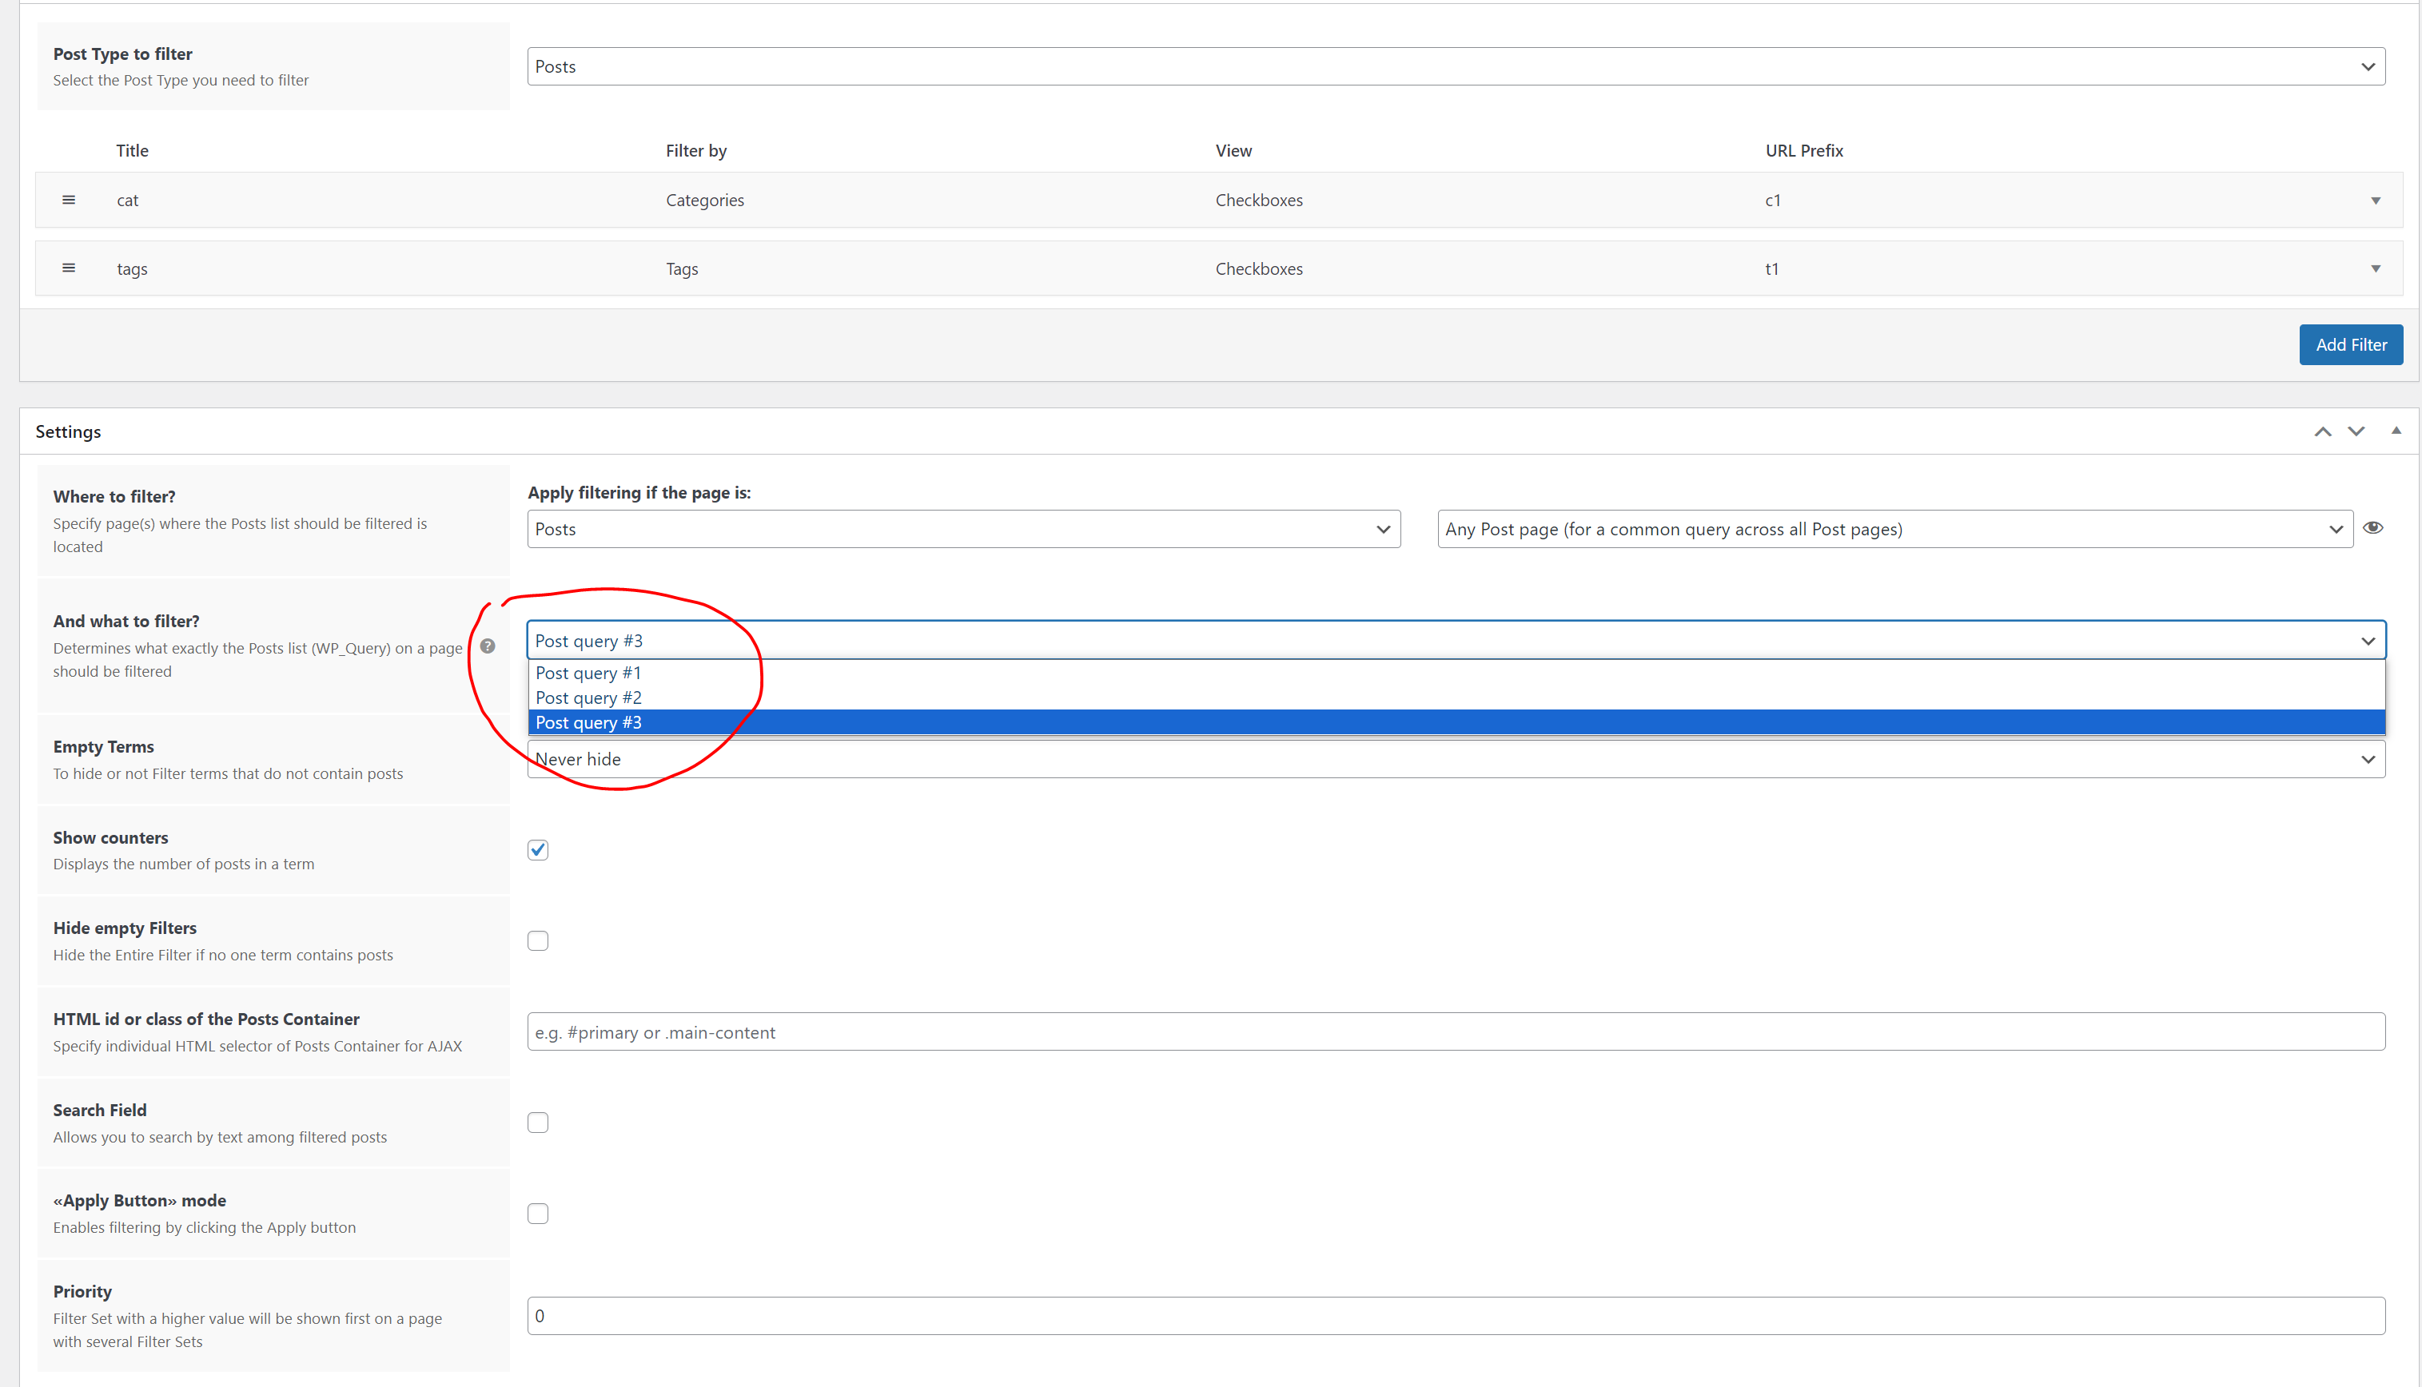2422x1387 pixels.
Task: Click the Priority number field
Action: 1456,1316
